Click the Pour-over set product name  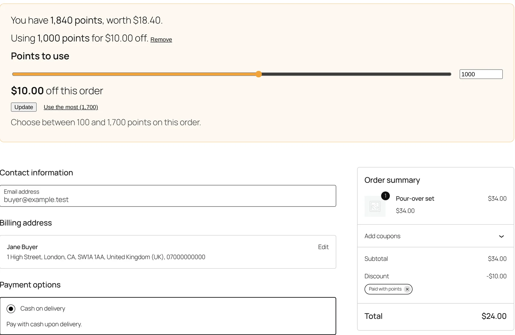pyautogui.click(x=415, y=199)
